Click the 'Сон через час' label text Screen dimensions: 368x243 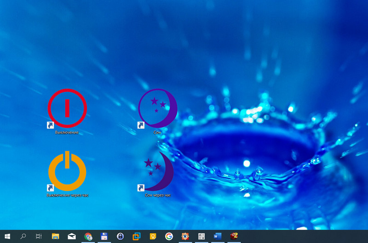tap(158, 195)
